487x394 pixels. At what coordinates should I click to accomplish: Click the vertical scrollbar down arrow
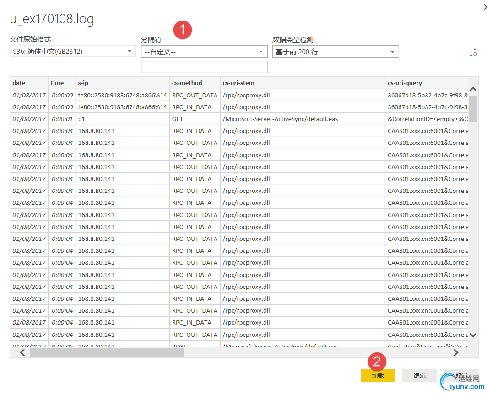tap(473, 335)
